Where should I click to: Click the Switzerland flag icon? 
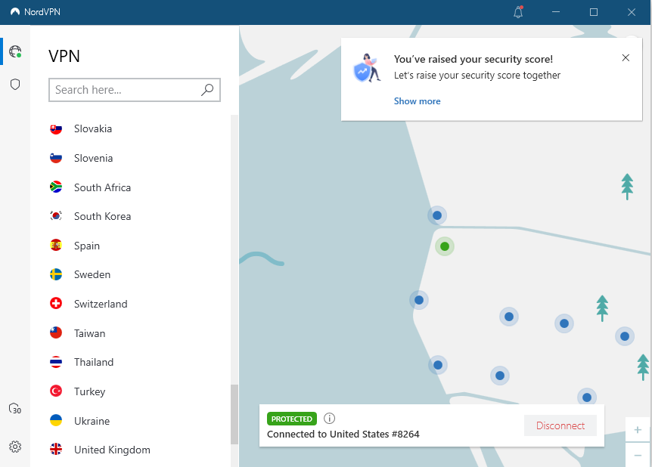click(56, 303)
